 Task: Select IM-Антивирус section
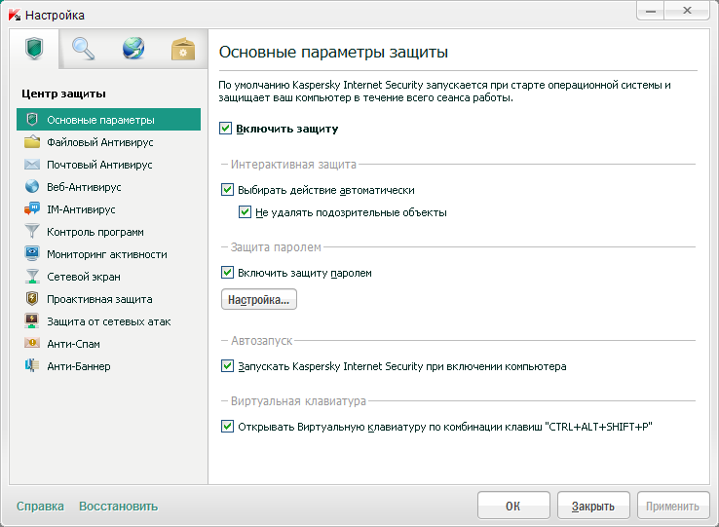click(108, 209)
